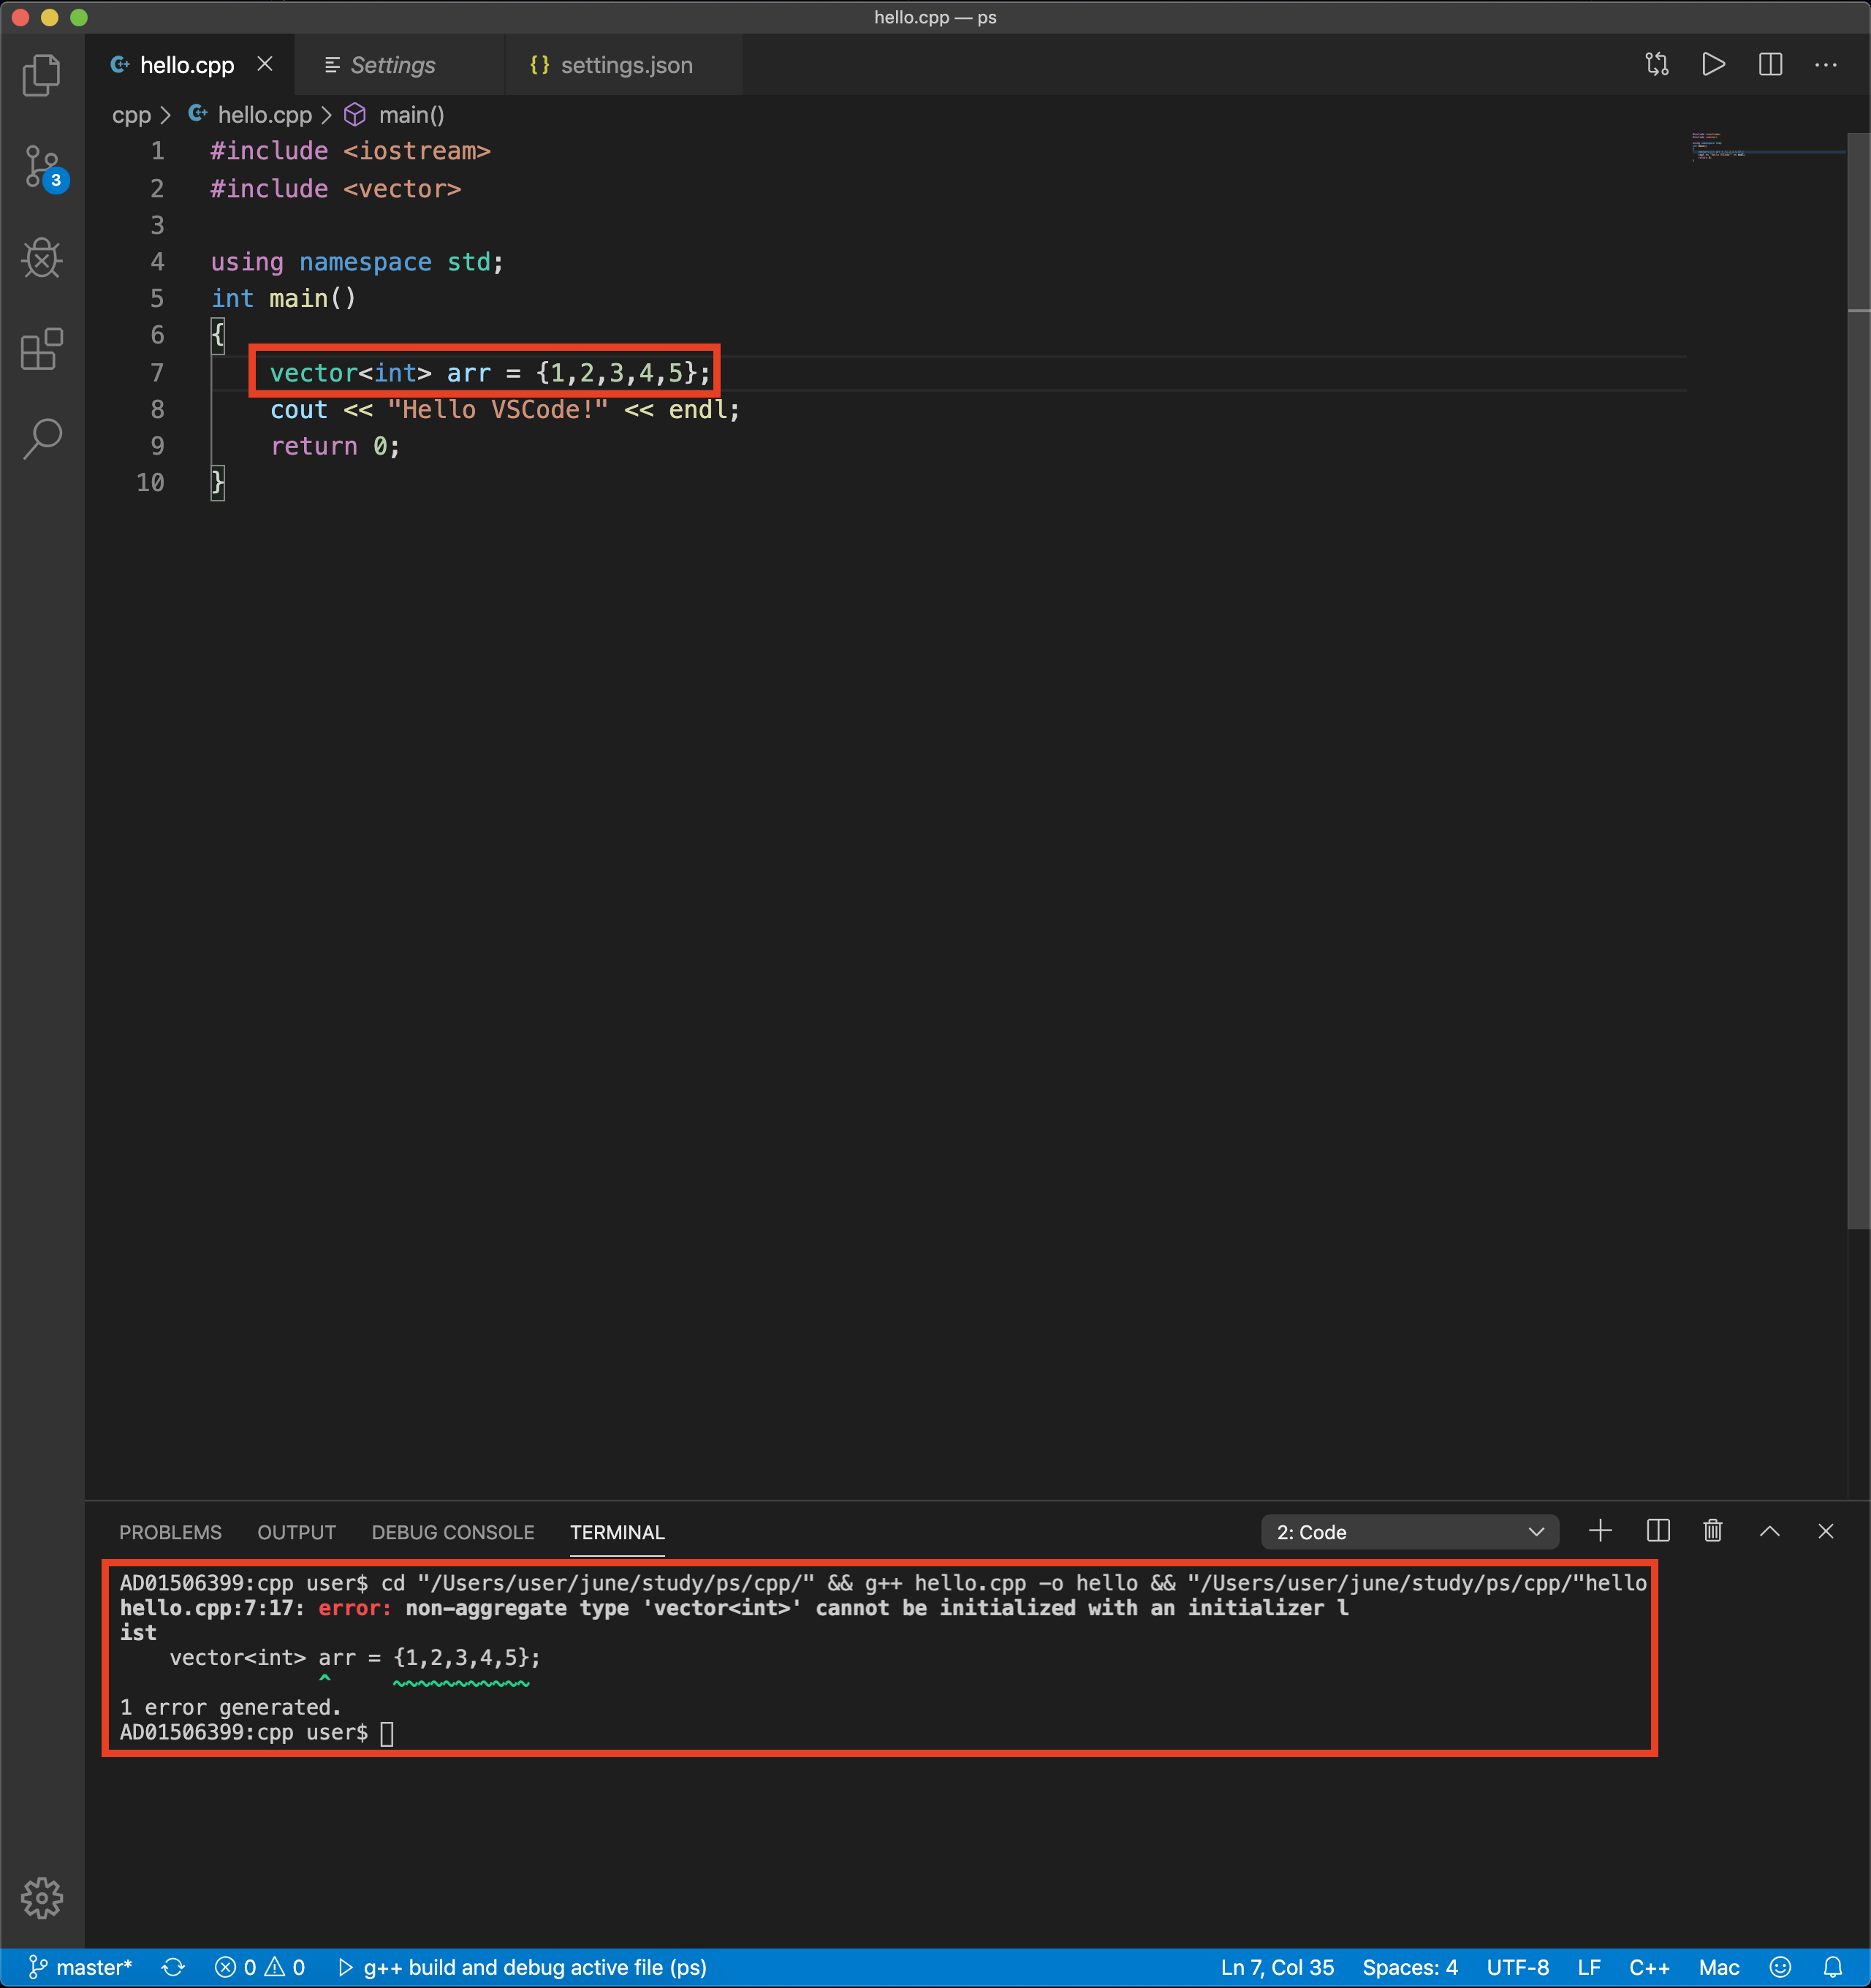Split the editor to the right
The image size is (1871, 1988).
(1770, 65)
